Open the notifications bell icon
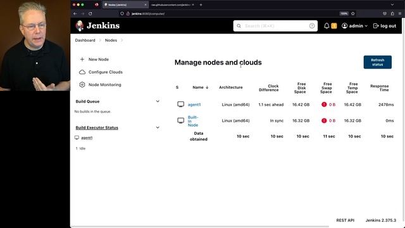The height and width of the screenshot is (228, 405). [327, 26]
